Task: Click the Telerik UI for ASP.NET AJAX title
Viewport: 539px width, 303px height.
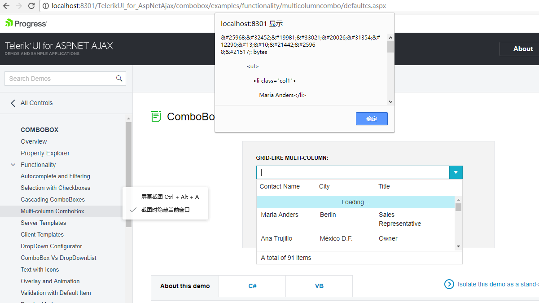Action: 59,46
